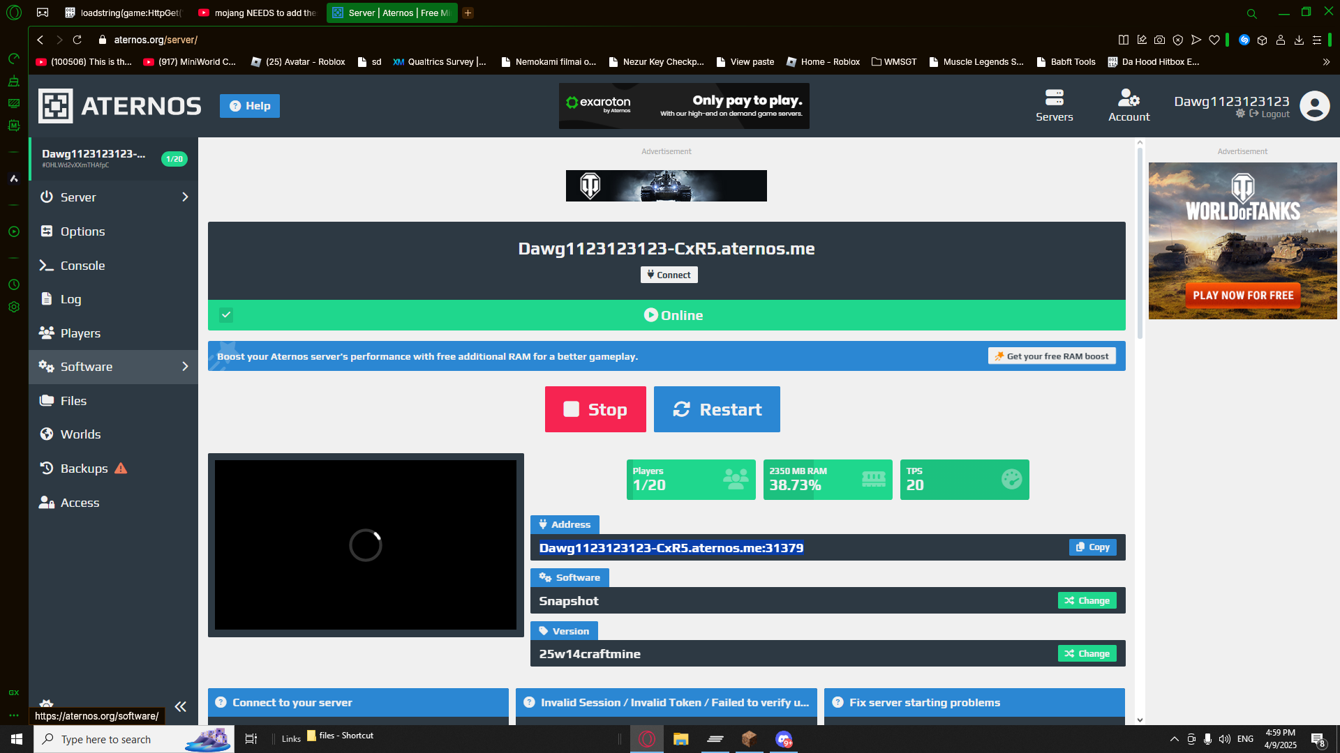The width and height of the screenshot is (1340, 753).
Task: Open the history clock icon in the Opera sidebar
Action: pyautogui.click(x=14, y=284)
